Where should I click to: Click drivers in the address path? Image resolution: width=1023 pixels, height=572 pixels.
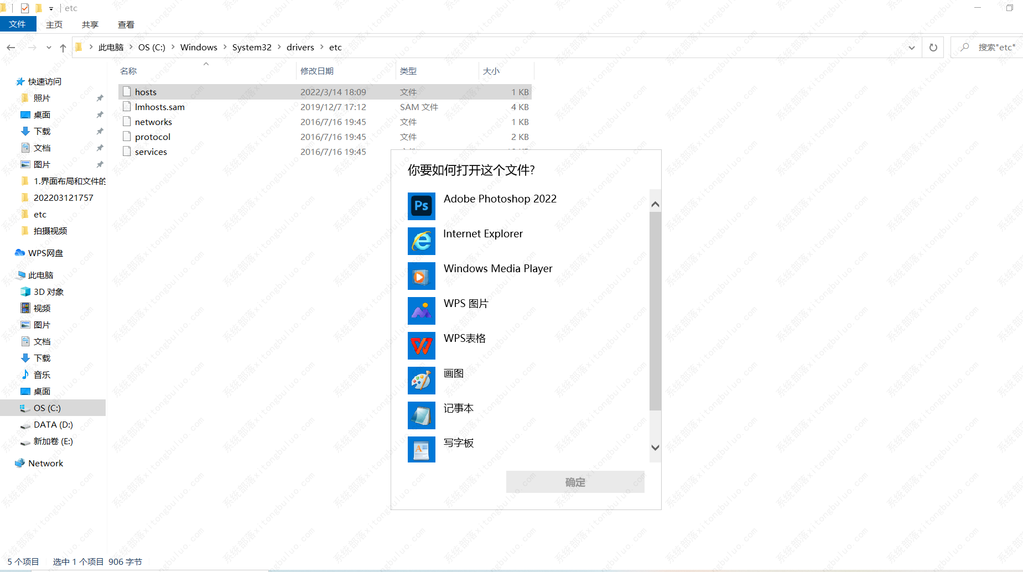300,47
